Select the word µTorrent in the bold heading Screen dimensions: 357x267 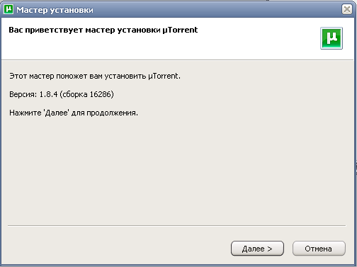180,30
